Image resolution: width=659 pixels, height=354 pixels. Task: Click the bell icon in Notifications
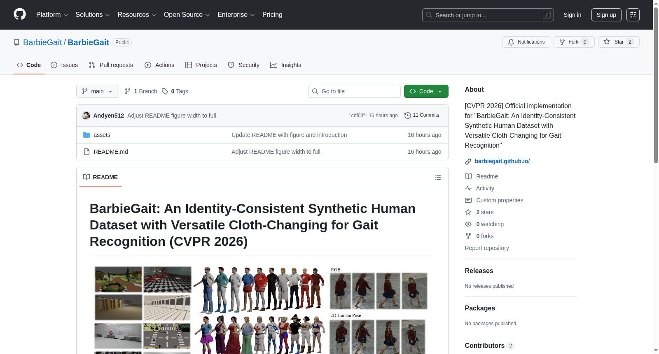click(511, 42)
